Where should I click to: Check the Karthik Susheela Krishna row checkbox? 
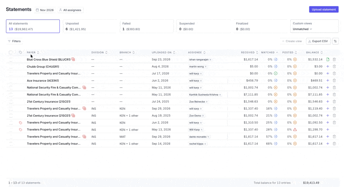[x=11, y=94]
